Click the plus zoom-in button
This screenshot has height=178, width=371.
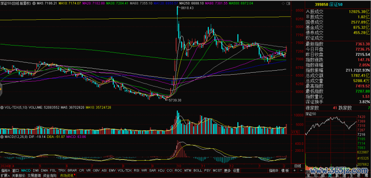(x=295, y=170)
